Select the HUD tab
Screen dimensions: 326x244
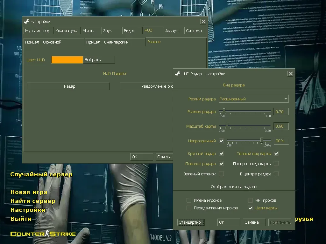click(153, 30)
